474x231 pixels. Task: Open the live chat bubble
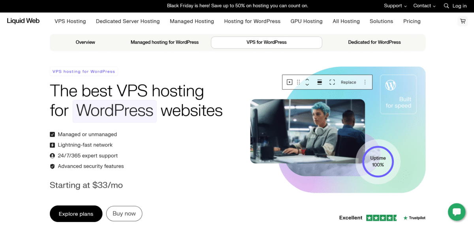coord(457,212)
